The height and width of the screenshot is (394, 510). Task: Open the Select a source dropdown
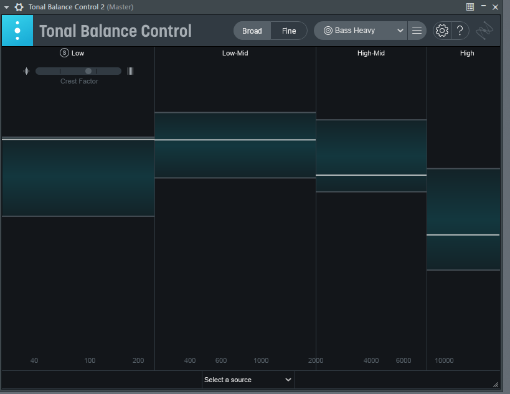248,380
